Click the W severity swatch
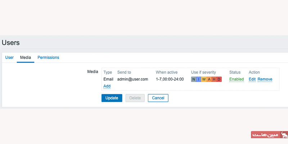The width and height of the screenshot is (288, 144). [x=204, y=79]
